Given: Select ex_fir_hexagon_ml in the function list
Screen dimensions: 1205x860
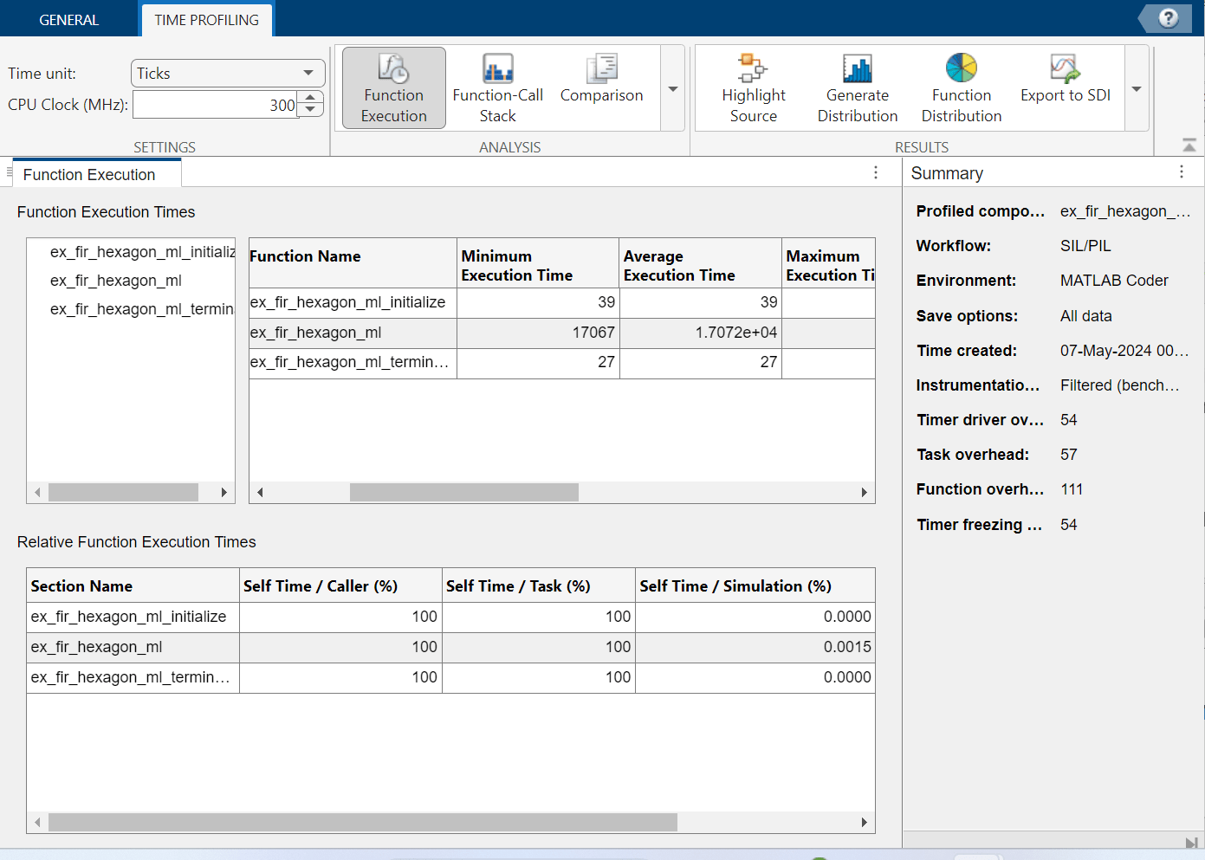Looking at the screenshot, I should (x=116, y=281).
